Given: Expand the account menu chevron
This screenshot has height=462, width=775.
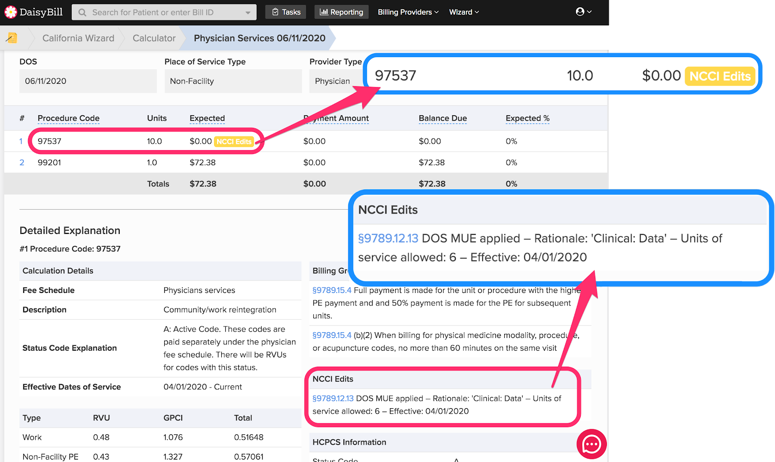Looking at the screenshot, I should (589, 11).
